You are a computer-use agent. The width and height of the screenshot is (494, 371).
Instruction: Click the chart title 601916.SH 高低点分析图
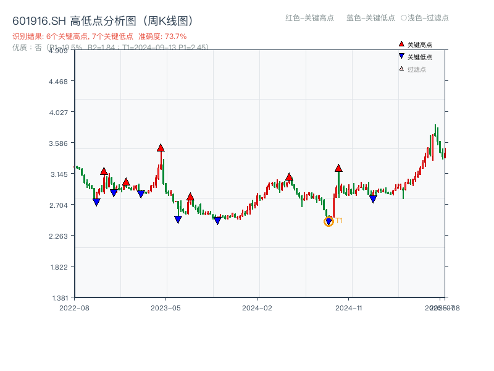(x=103, y=21)
